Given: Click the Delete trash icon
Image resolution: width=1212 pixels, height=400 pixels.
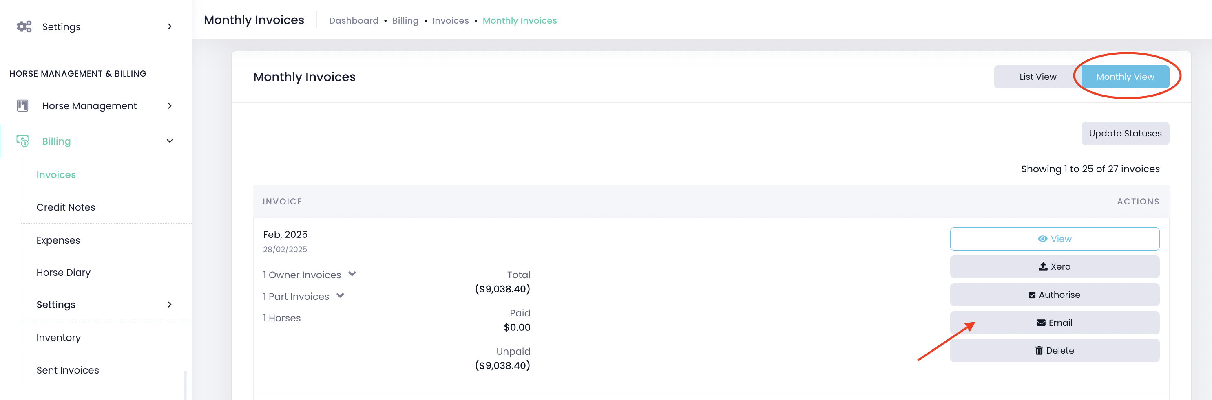Looking at the screenshot, I should click(1038, 351).
